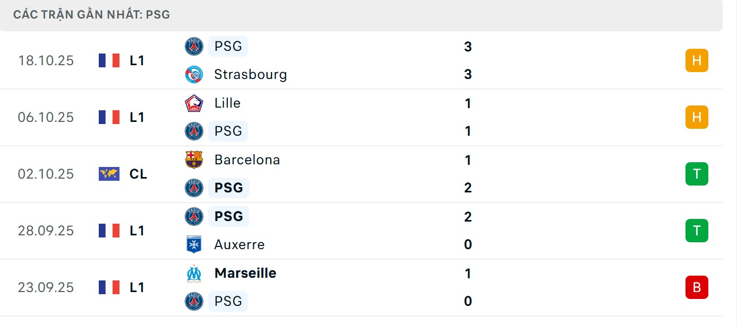Click the CL competition label
737x326 pixels.
click(x=138, y=174)
